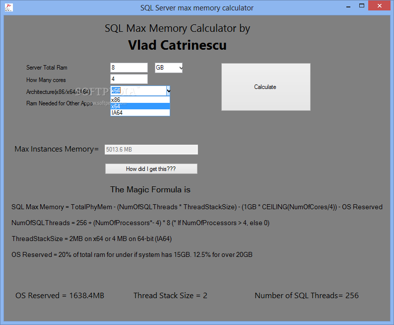The image size is (394, 325).
Task: Click the 'Ram Needed for Other Apps' label
Action: pyautogui.click(x=60, y=103)
